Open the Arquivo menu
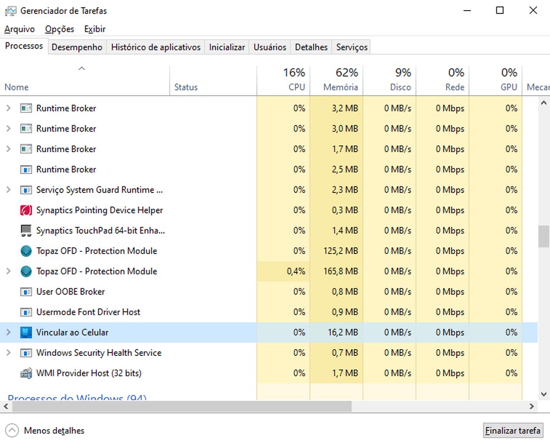This screenshot has height=446, width=550. [20, 29]
